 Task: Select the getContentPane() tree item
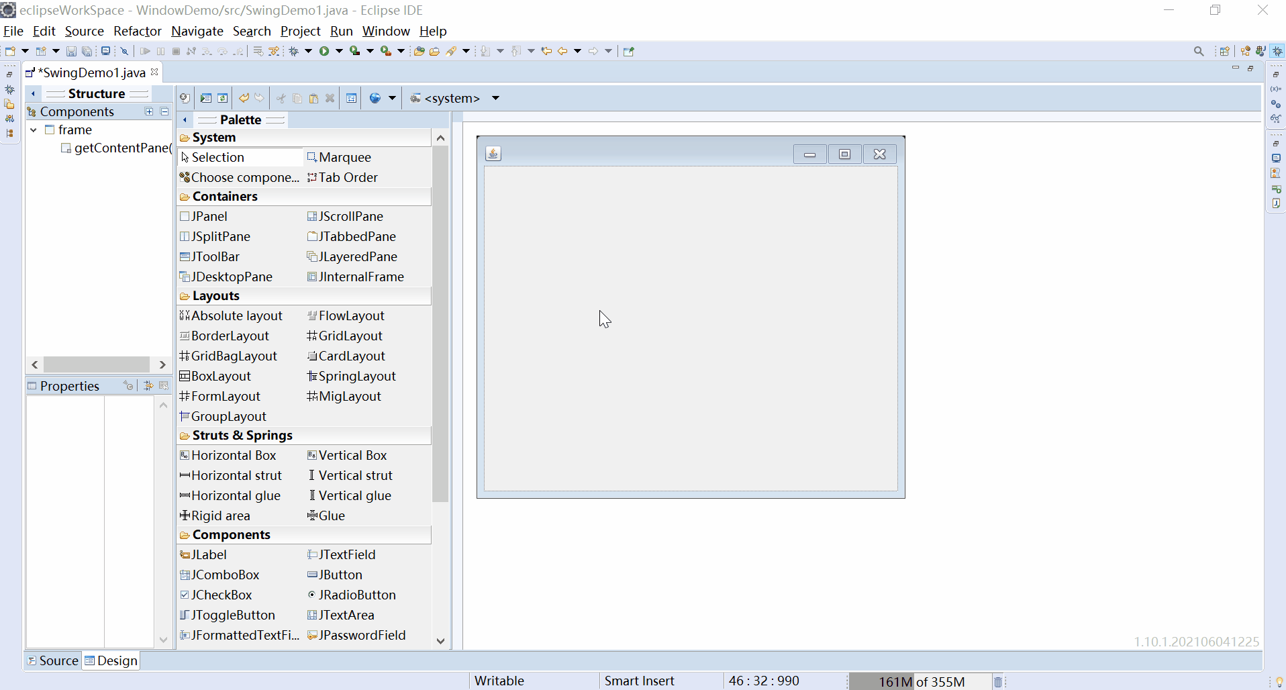(117, 148)
